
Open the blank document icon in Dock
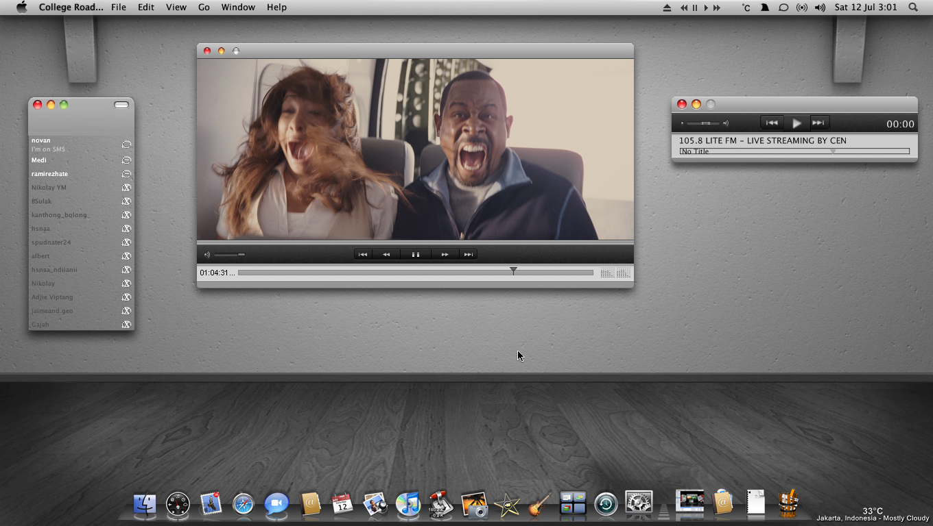click(755, 502)
